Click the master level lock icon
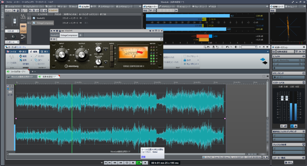This screenshot has height=166, width=307. pyautogui.click(x=296, y=126)
